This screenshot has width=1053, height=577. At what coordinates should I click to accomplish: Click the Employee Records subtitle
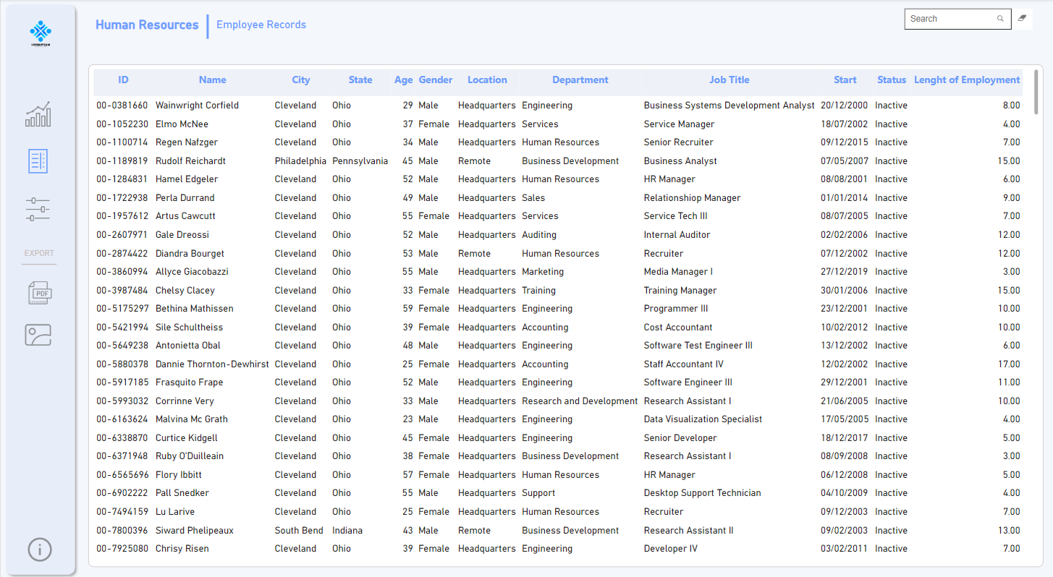tap(261, 25)
